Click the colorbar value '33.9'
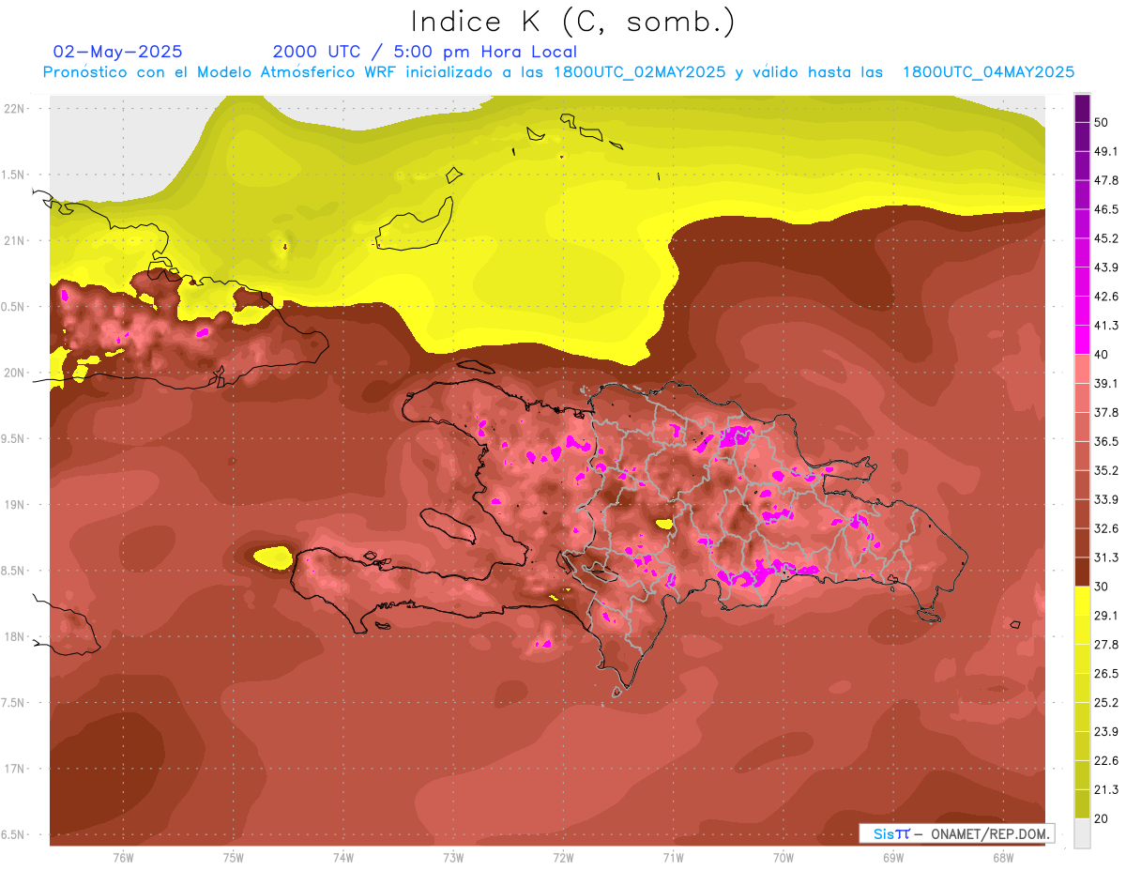 (1106, 499)
